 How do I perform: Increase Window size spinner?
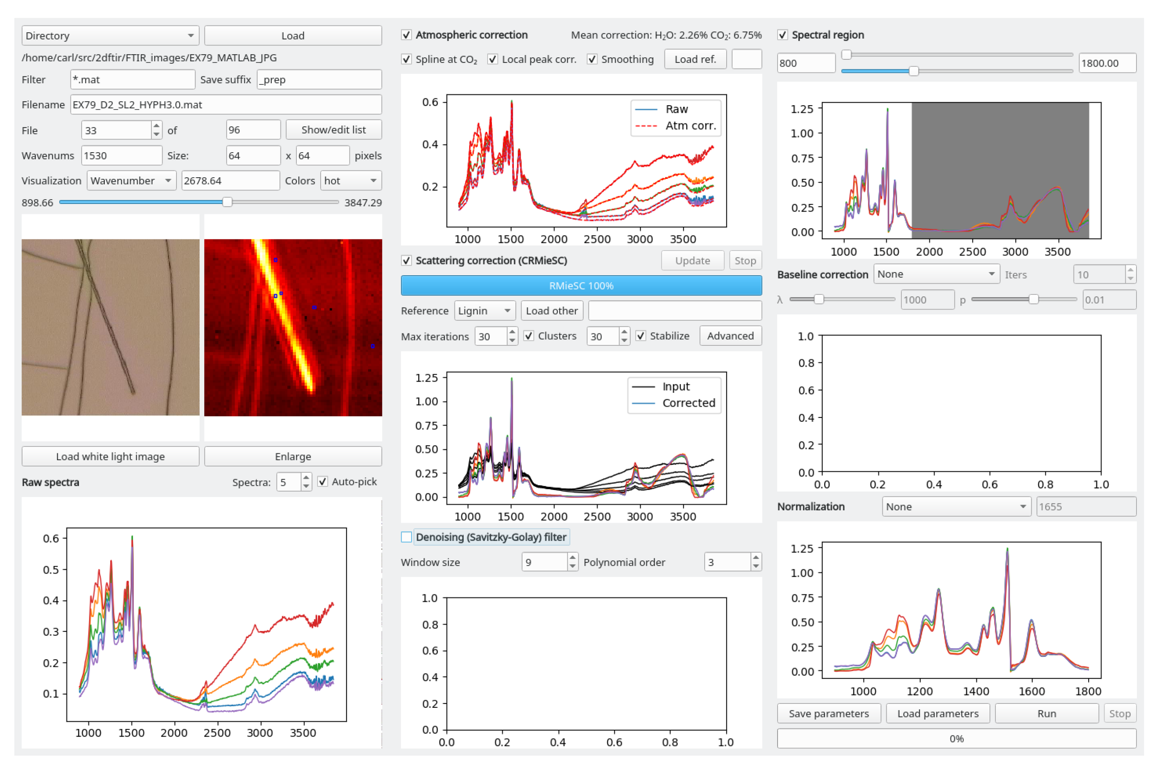tap(572, 558)
